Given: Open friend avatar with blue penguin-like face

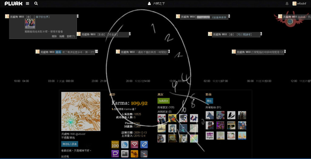Looking at the screenshot, I should pyautogui.click(x=183, y=118).
